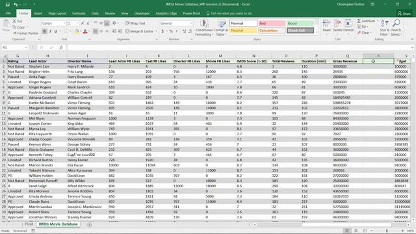Apply the red Font Color A
This screenshot has width=416, height=234.
point(85,32)
